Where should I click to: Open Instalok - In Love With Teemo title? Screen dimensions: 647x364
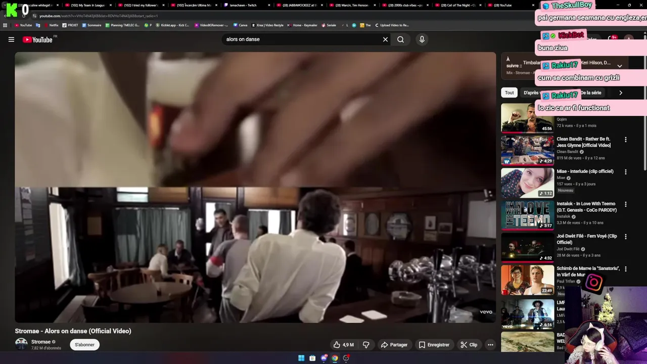(586, 207)
